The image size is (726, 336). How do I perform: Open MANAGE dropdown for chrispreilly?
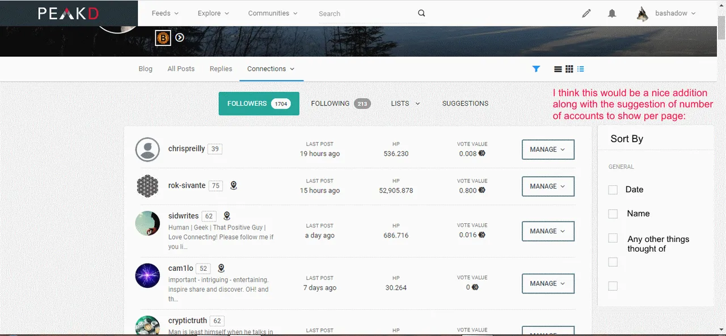pyautogui.click(x=548, y=150)
